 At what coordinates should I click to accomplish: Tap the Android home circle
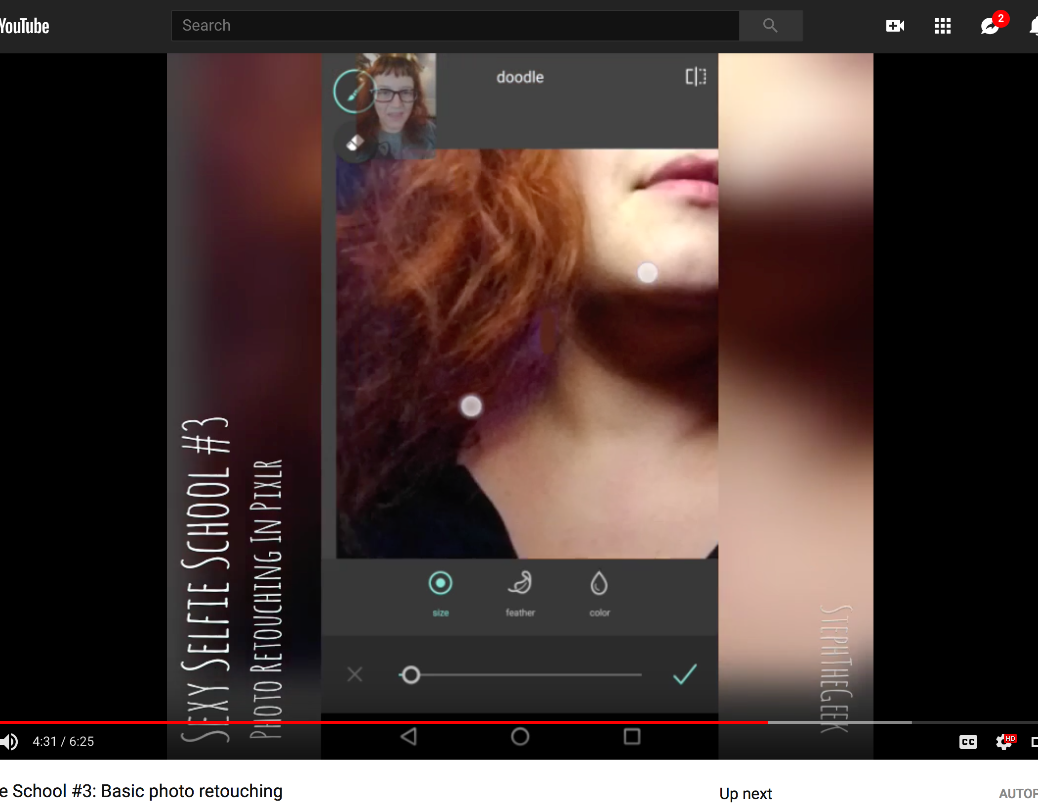click(x=520, y=736)
